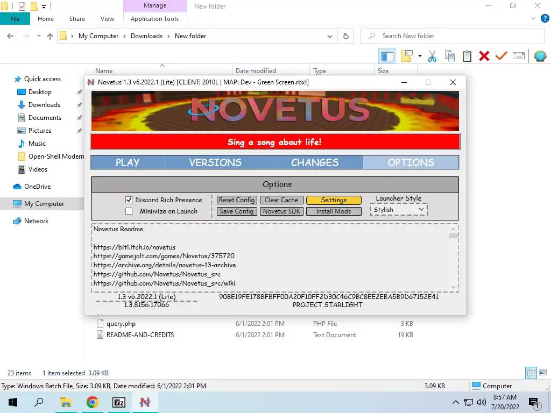Click the Install Mods button

[x=334, y=211]
